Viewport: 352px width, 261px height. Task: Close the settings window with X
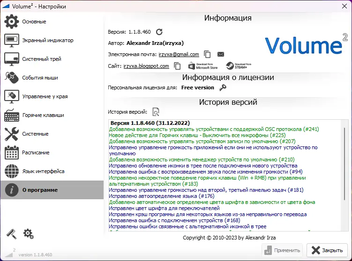click(x=345, y=6)
